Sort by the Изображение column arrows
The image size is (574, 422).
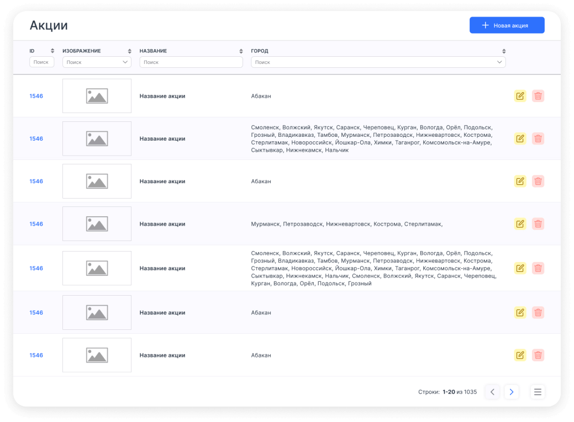click(x=129, y=51)
